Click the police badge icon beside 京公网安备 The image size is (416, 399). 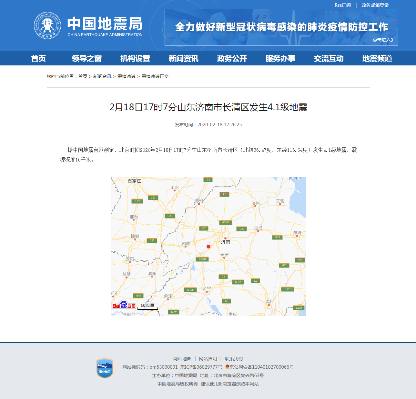[227, 367]
